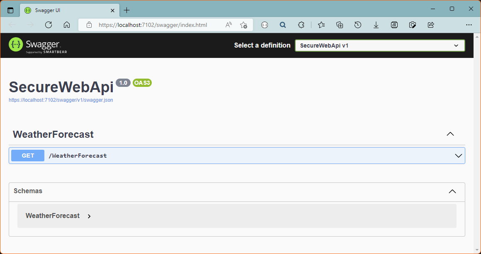
Task: Collapse the Schemas section chevron
Action: [452, 191]
